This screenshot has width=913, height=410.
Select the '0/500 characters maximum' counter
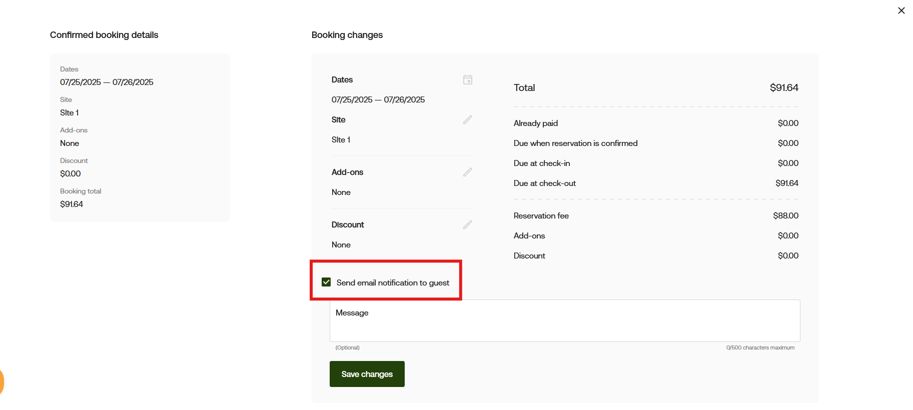click(760, 347)
